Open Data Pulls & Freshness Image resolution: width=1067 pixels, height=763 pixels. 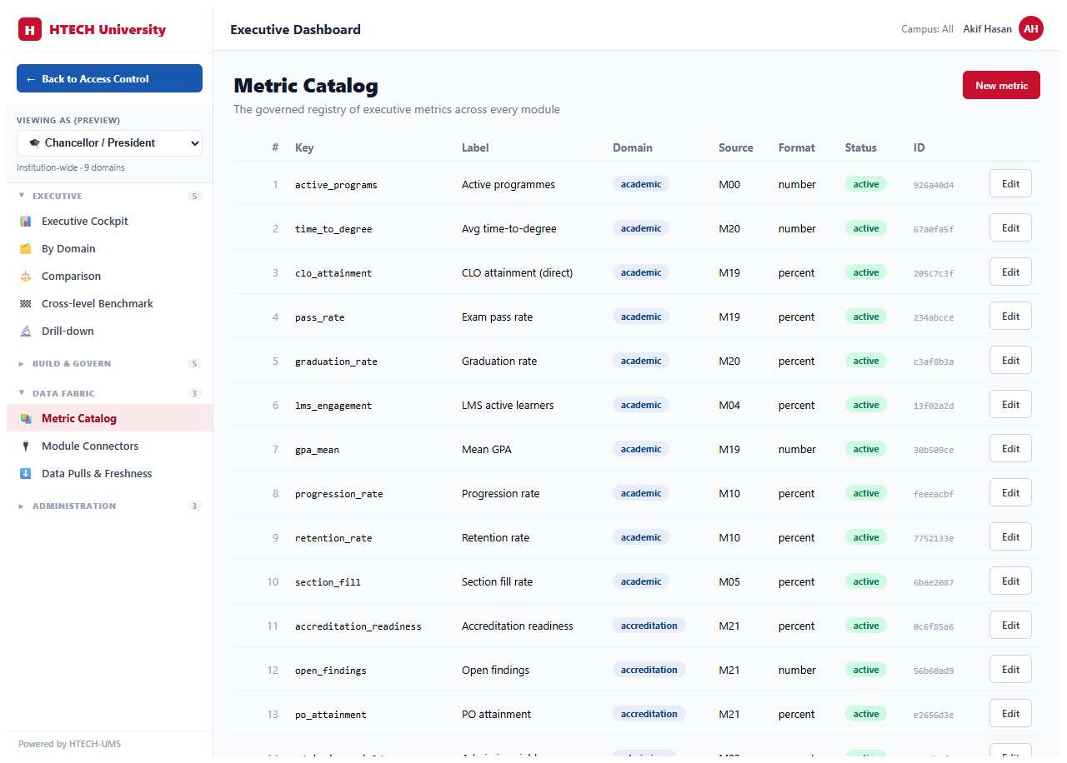(109, 474)
